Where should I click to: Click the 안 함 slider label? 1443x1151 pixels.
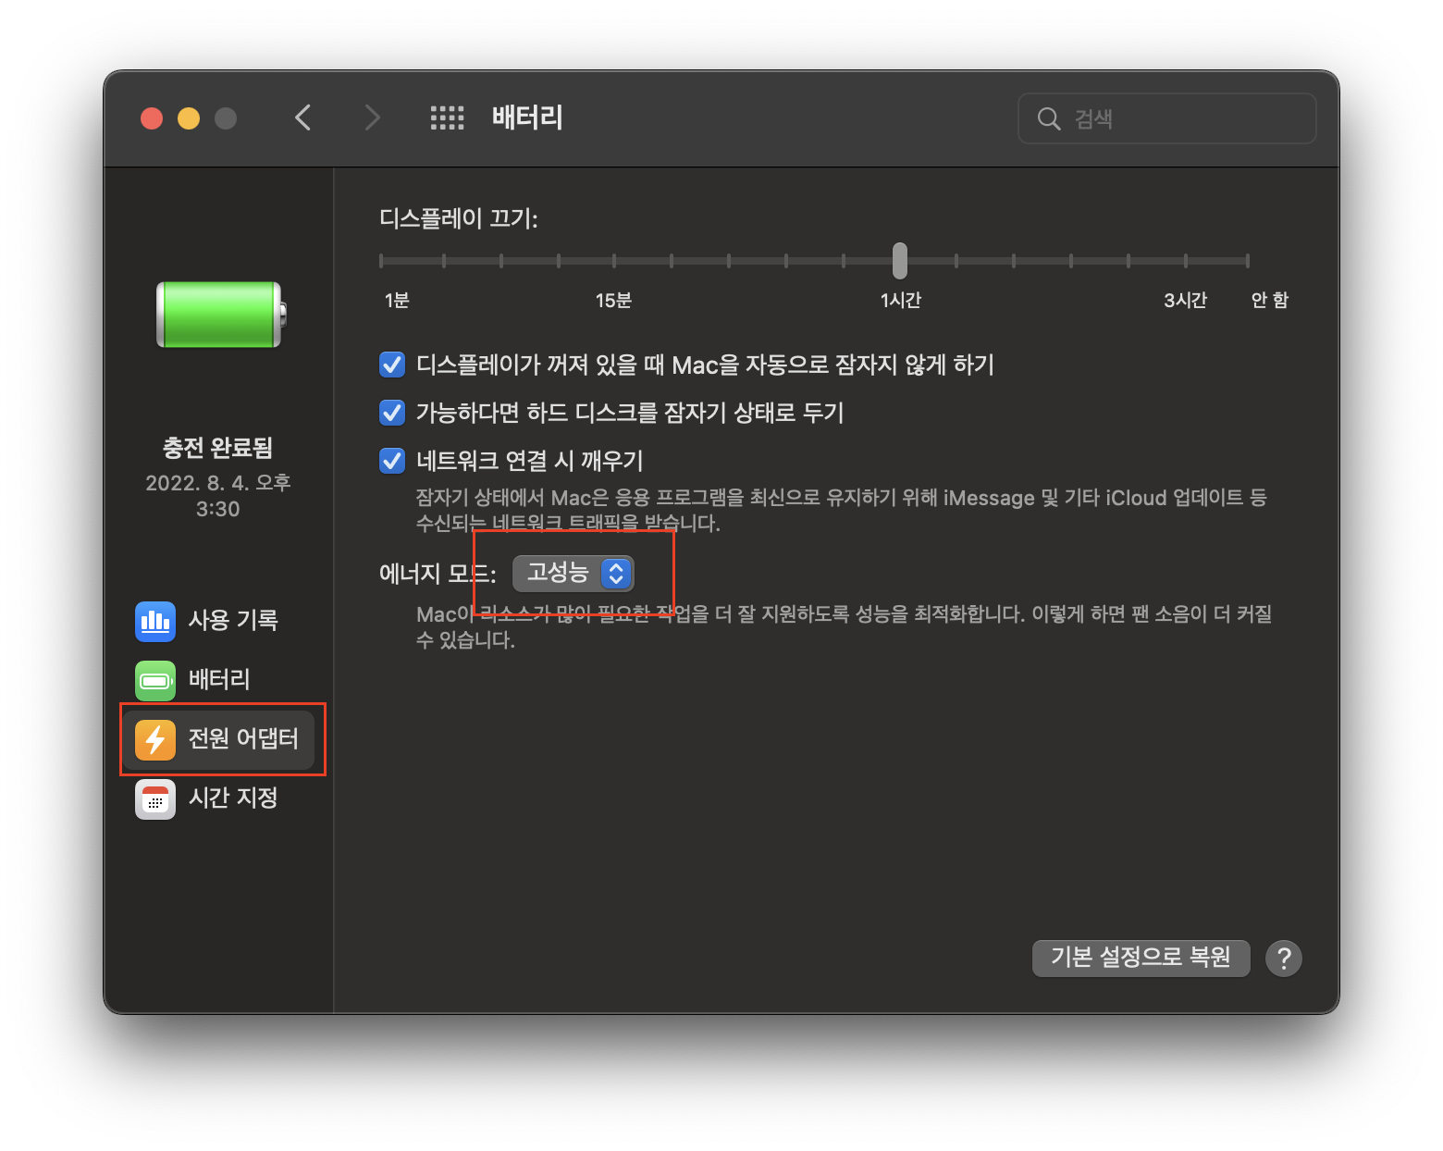coord(1269,300)
